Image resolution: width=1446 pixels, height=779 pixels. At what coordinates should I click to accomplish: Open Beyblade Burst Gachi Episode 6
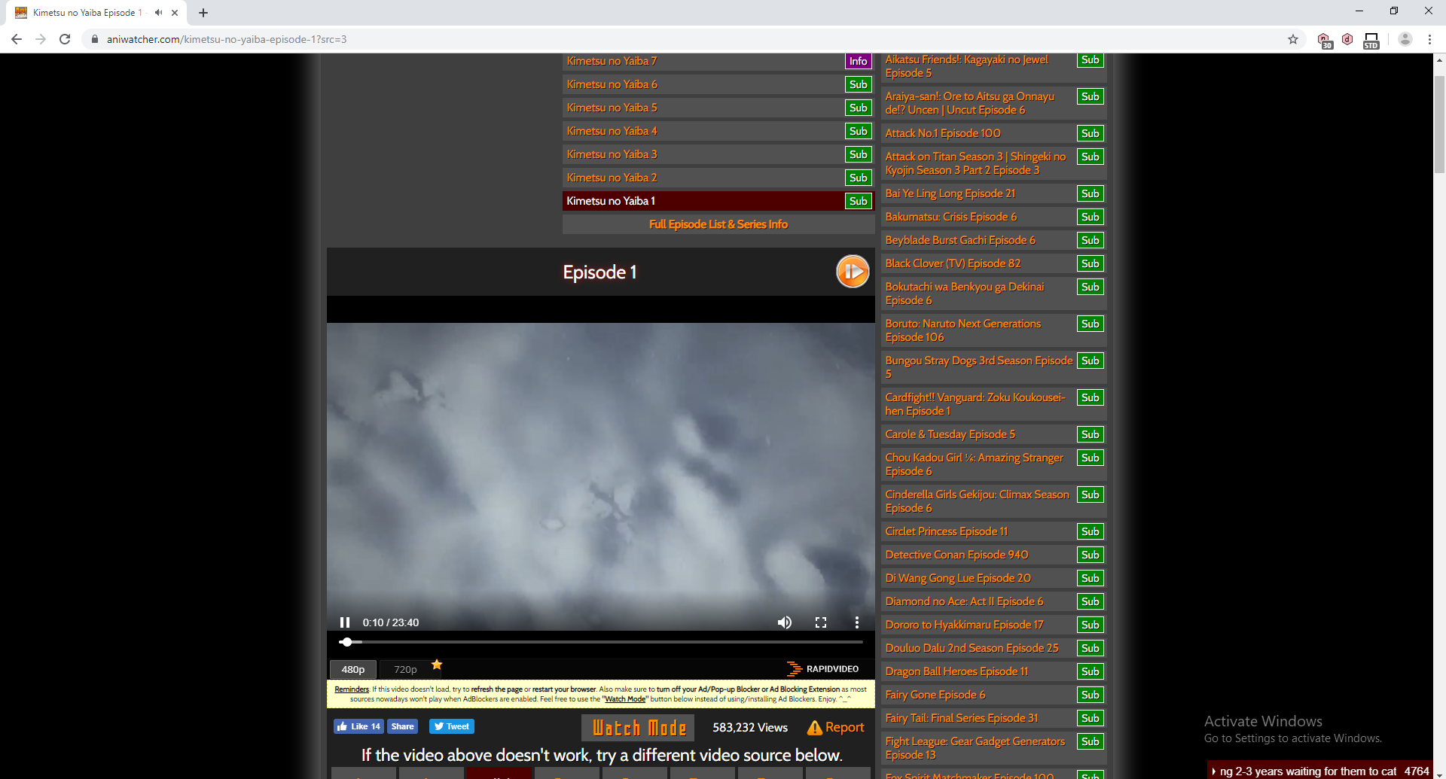960,240
